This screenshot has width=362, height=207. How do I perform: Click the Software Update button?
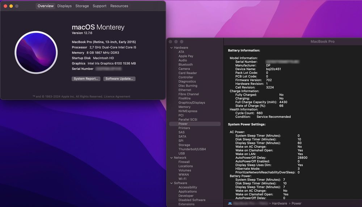pos(119,79)
